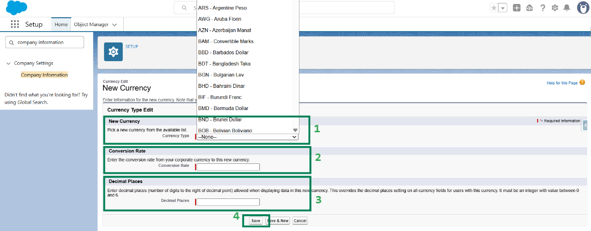The image size is (591, 231).
Task: Click the Decimal Places input field
Action: click(x=228, y=202)
